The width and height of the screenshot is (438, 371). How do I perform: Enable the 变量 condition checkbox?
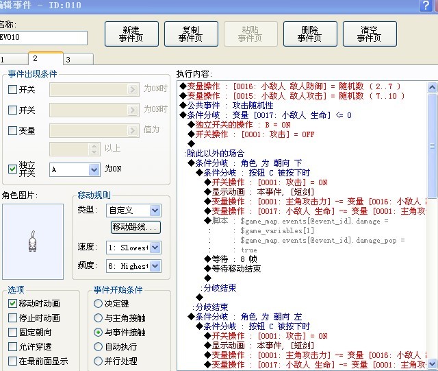(12, 130)
